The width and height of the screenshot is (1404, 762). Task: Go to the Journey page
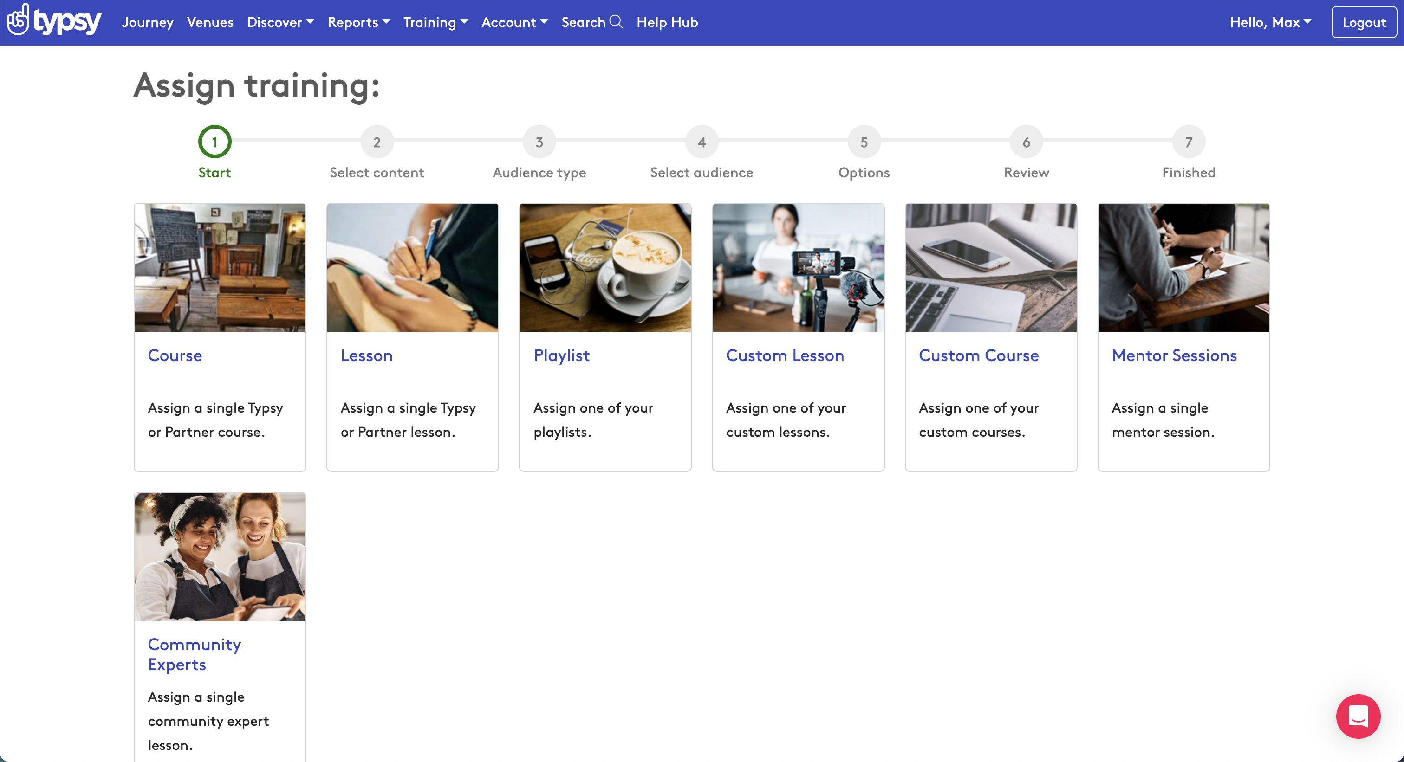[x=148, y=22]
